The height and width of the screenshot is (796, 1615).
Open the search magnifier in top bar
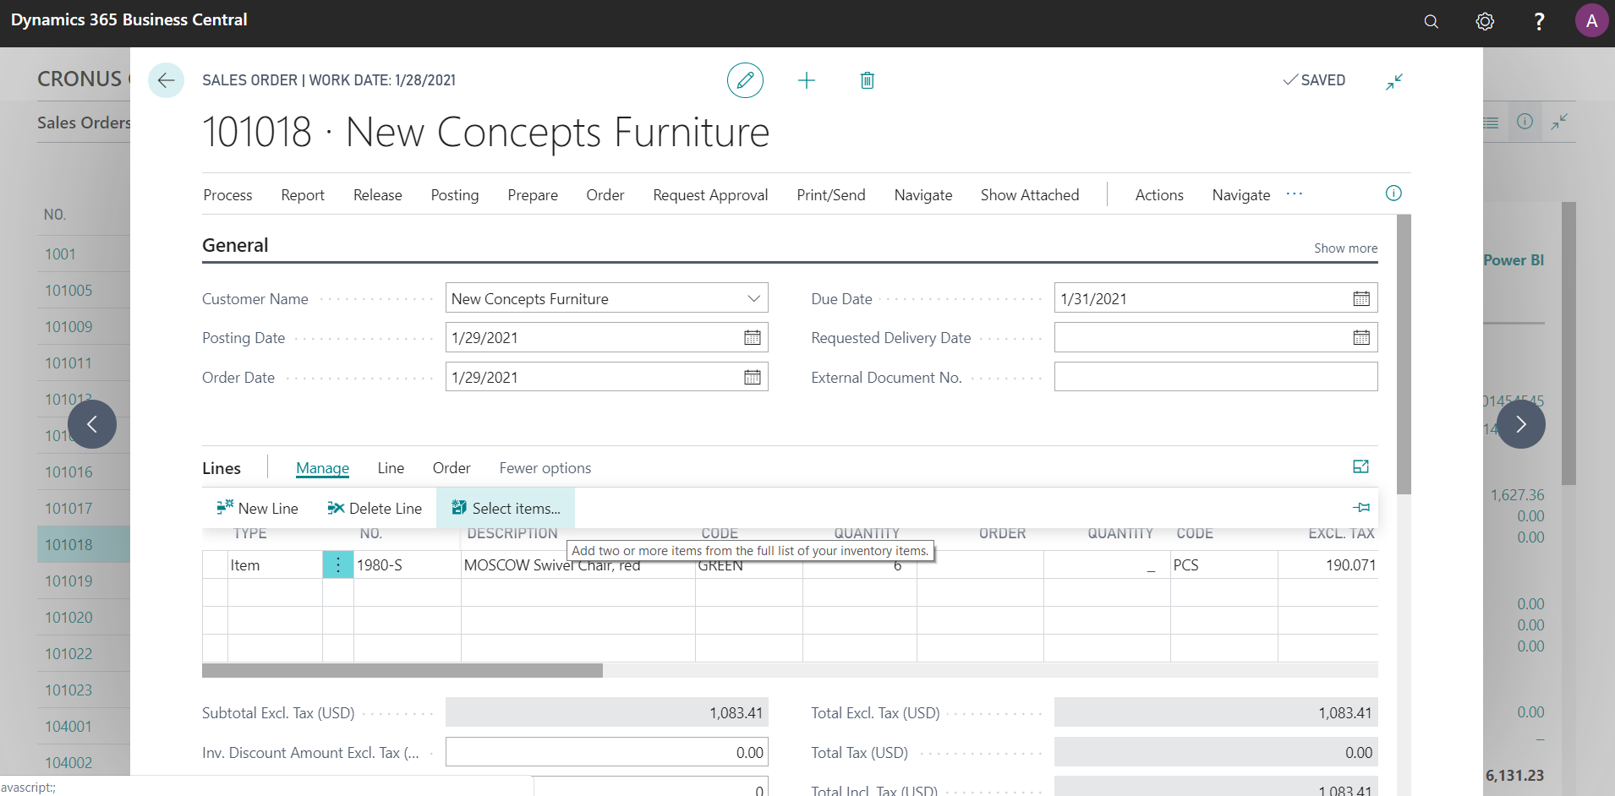point(1431,21)
